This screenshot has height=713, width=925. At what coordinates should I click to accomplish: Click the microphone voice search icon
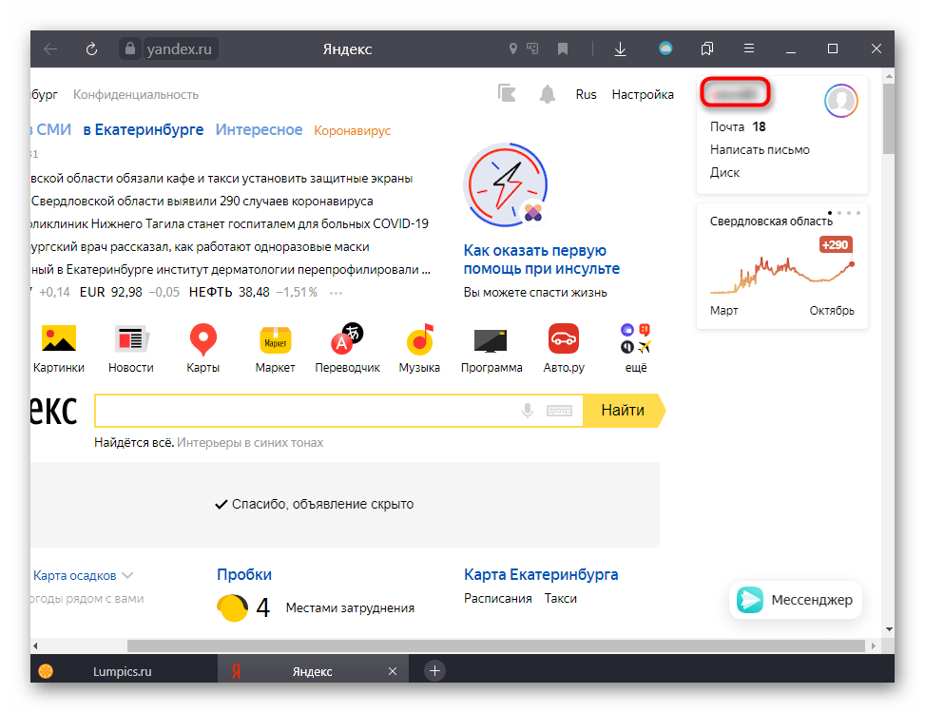[x=528, y=411]
